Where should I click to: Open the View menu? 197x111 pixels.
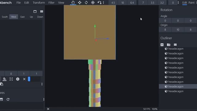click(61, 2)
